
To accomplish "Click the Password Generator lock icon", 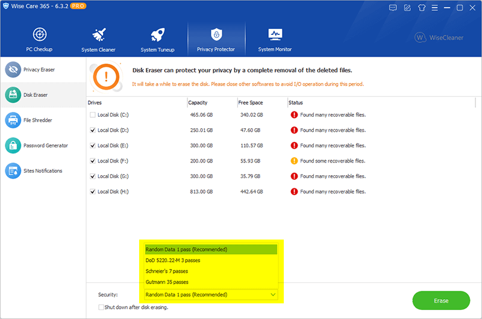I will (x=13, y=146).
